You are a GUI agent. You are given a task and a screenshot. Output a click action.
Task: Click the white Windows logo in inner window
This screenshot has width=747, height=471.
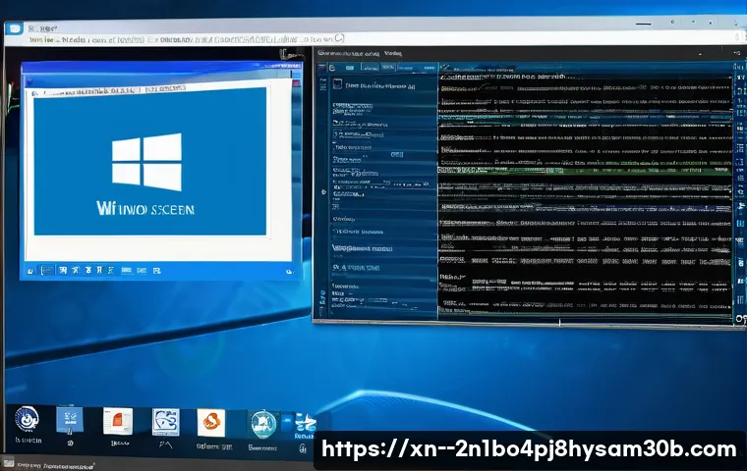146,162
